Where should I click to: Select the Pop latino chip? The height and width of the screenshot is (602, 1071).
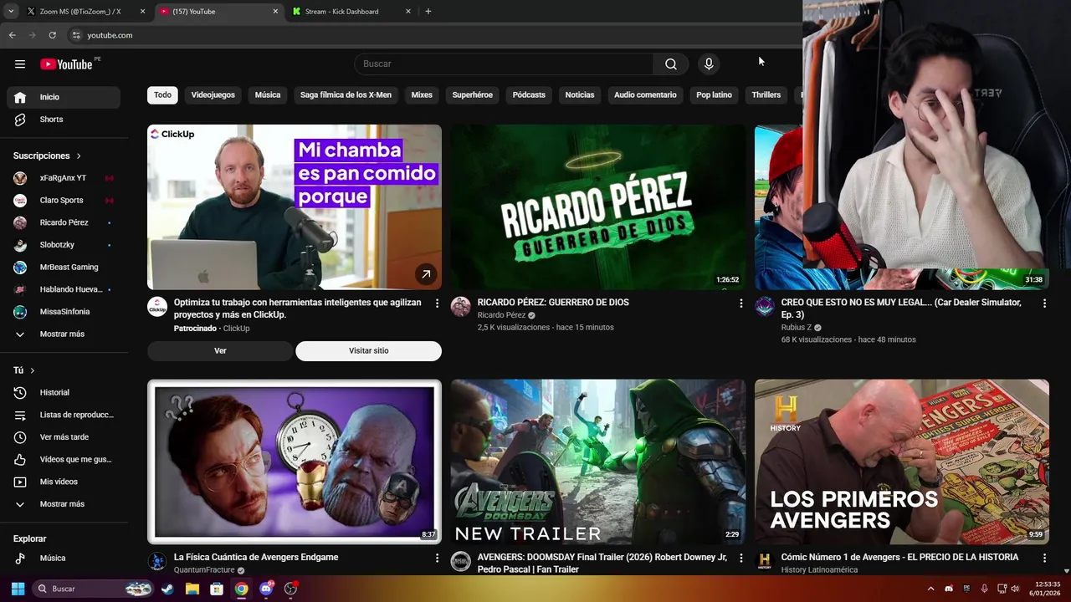pos(714,95)
